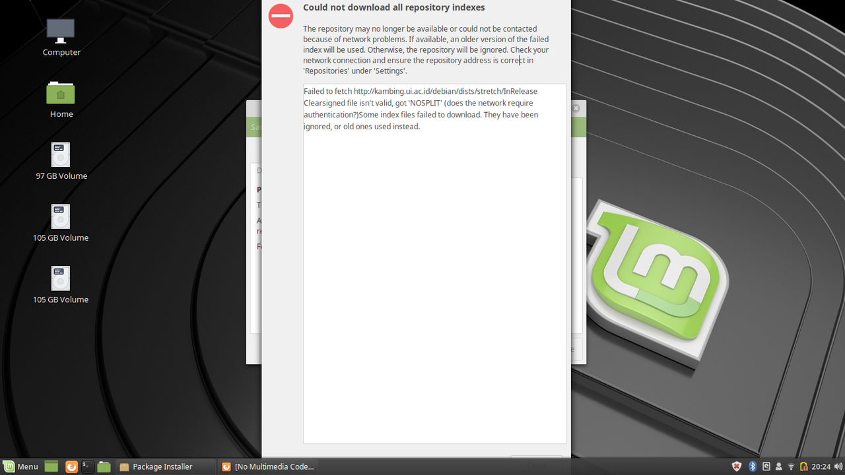Click the show desktop icon in panel
845x475 pixels.
51,466
